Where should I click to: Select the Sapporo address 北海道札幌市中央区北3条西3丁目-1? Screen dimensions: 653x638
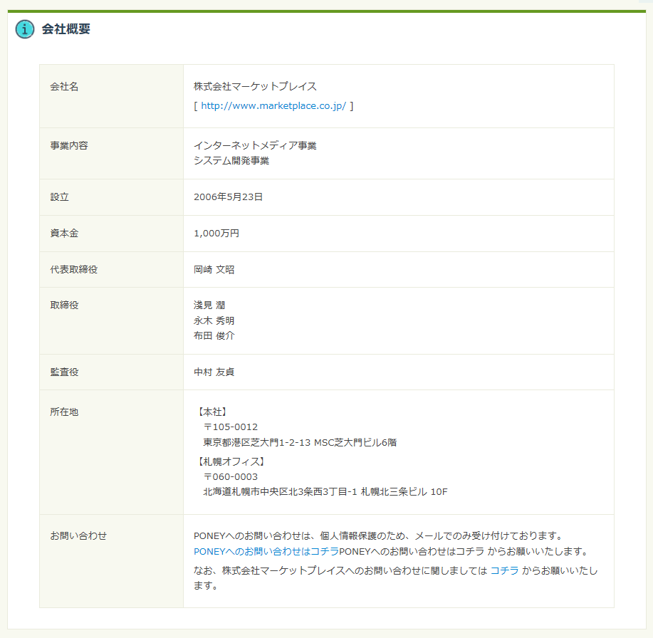281,492
